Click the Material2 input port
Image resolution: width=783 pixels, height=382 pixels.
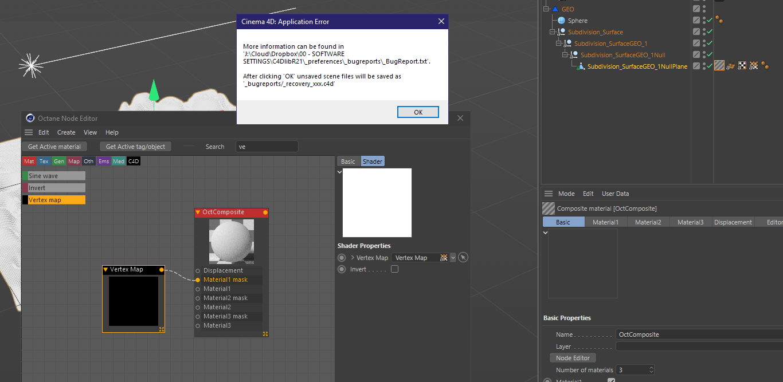(x=198, y=307)
